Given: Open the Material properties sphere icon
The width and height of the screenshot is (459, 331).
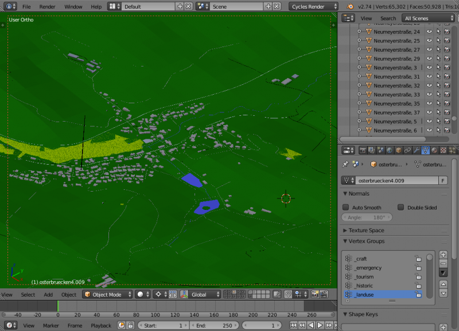Looking at the screenshot, I should click(x=434, y=150).
